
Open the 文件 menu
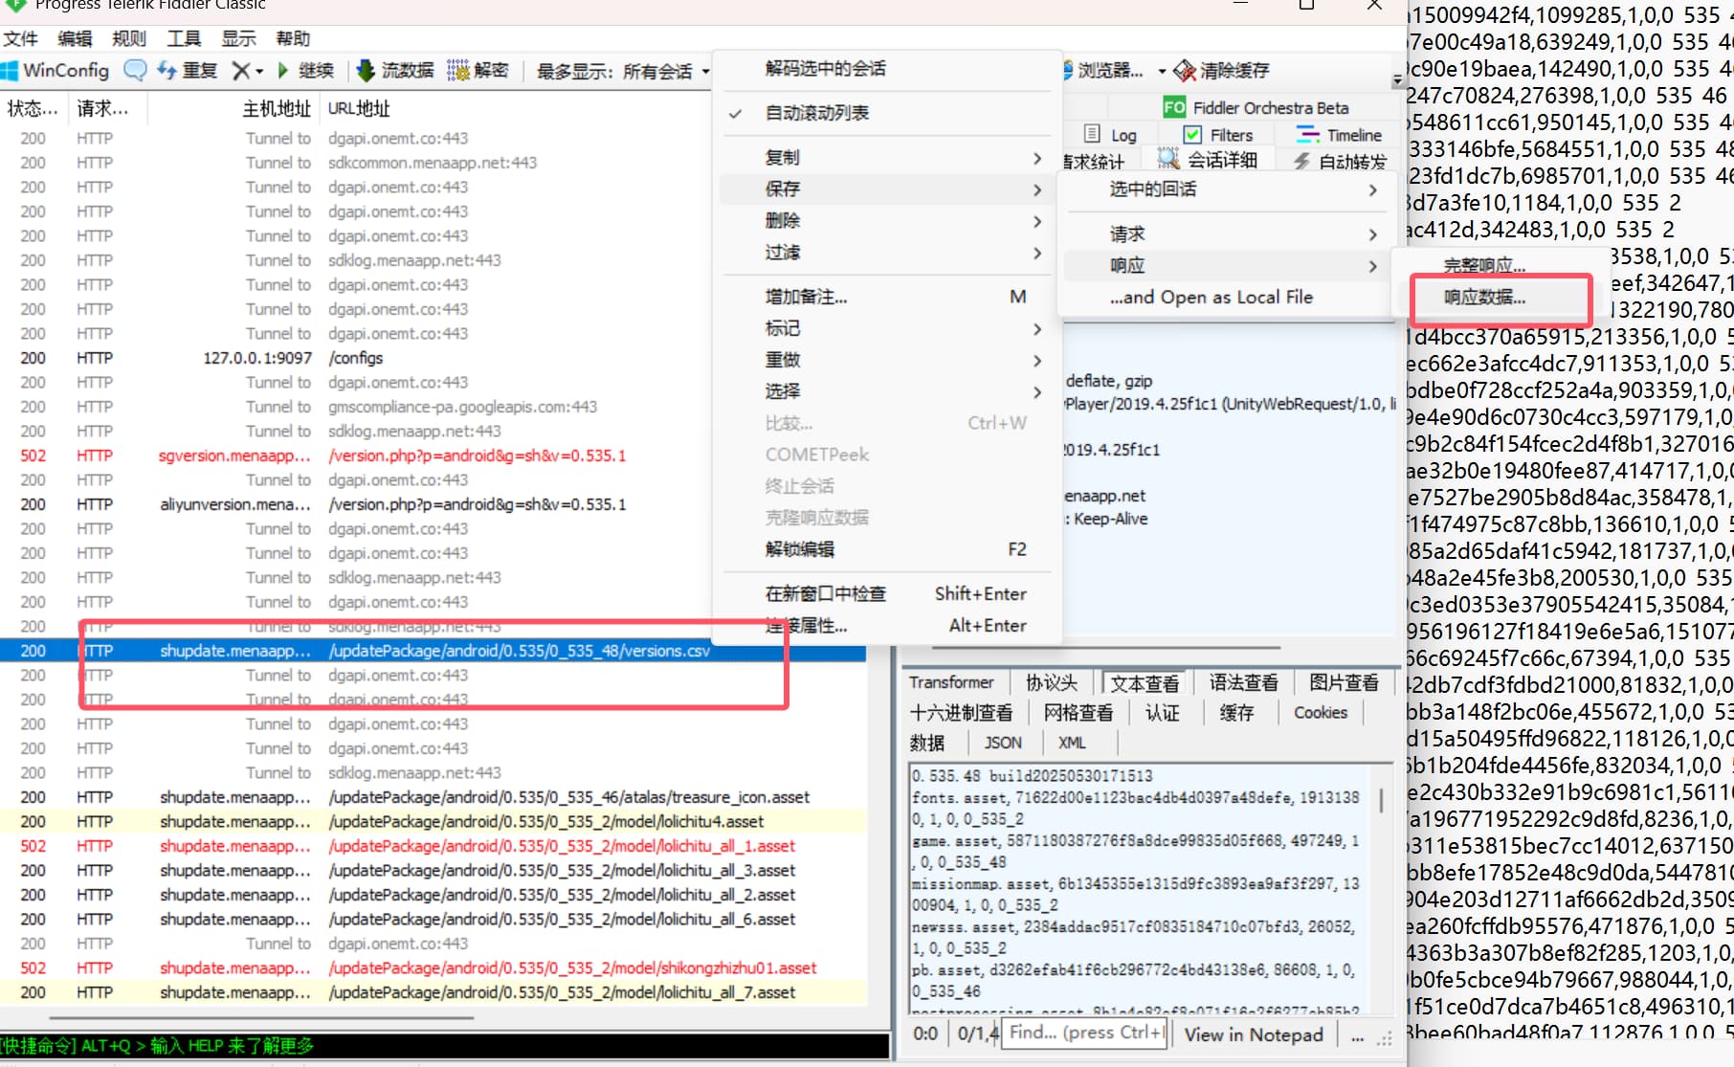pyautogui.click(x=20, y=38)
